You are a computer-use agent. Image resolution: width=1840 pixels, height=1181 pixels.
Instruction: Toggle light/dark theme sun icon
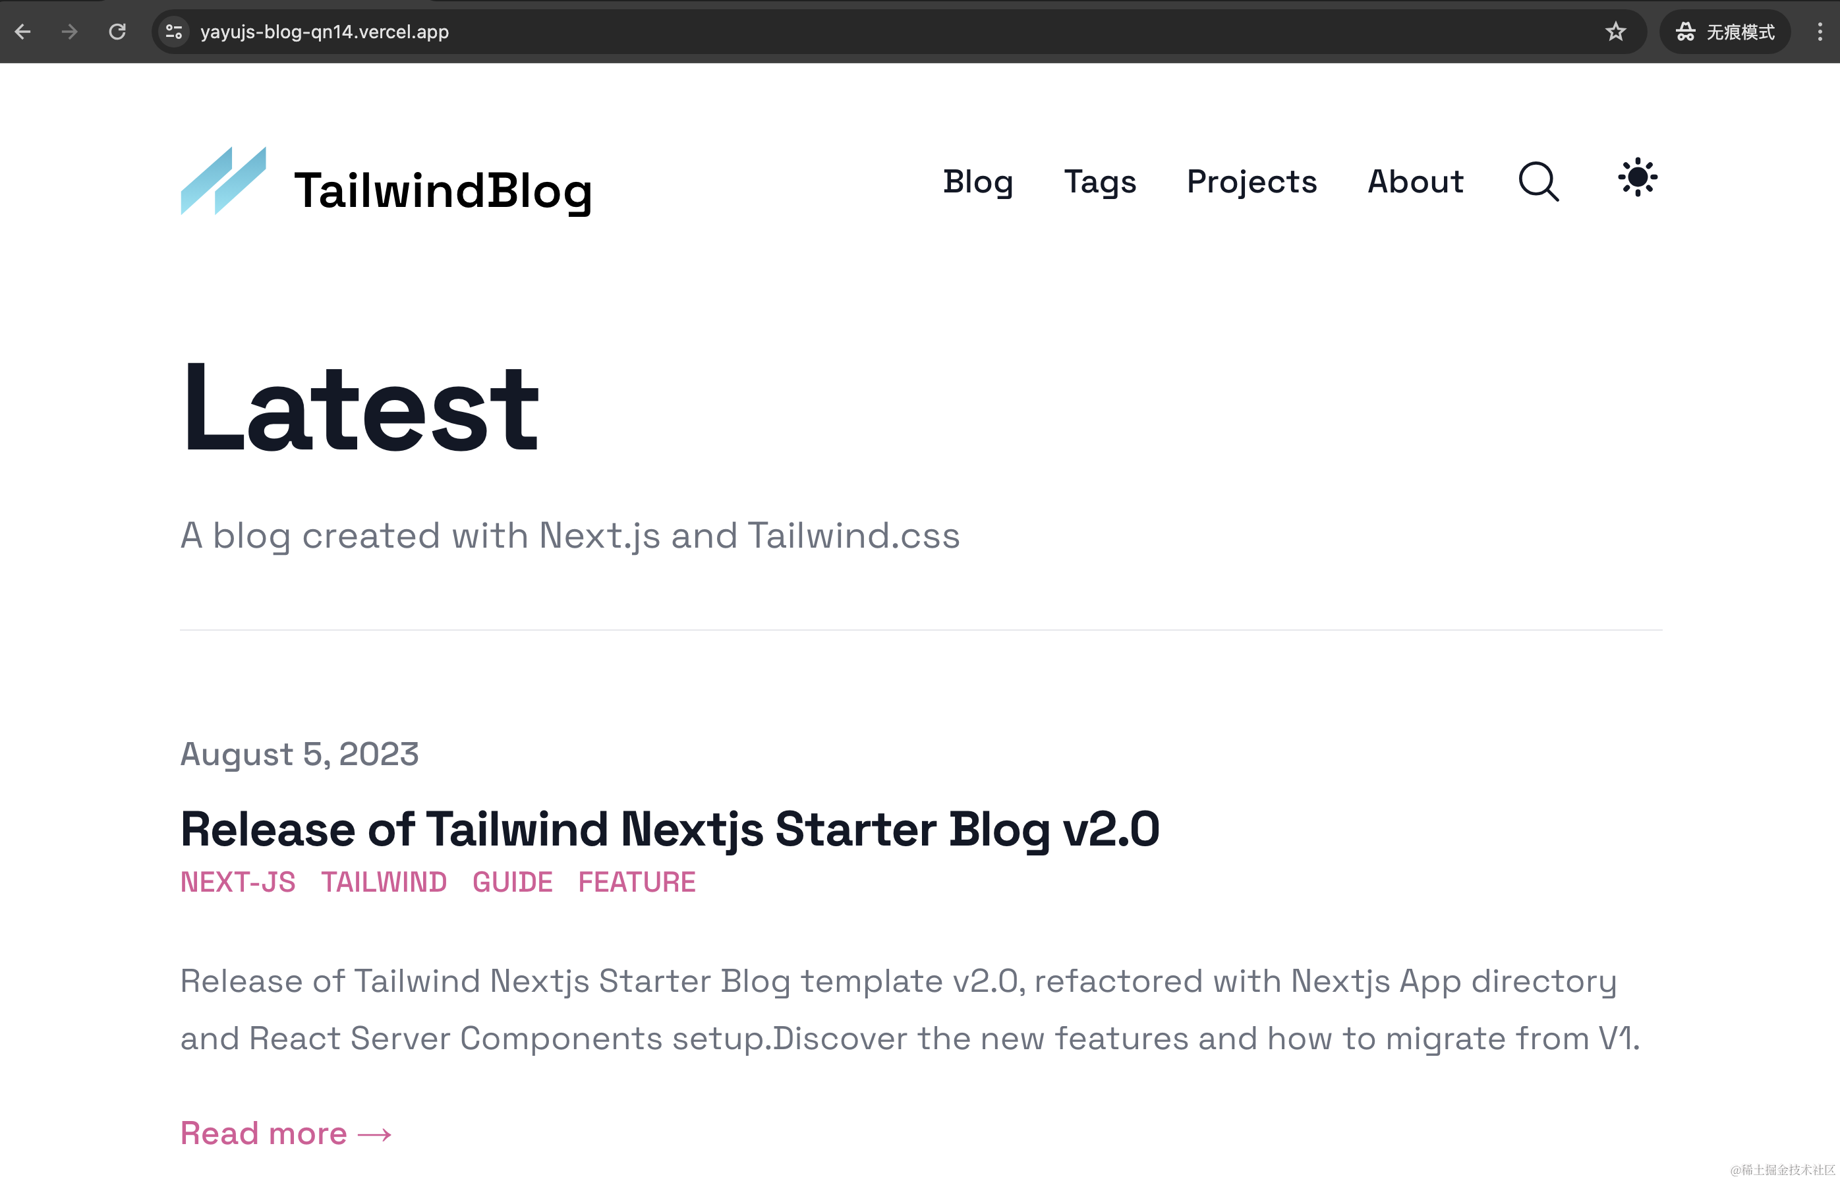click(1637, 178)
